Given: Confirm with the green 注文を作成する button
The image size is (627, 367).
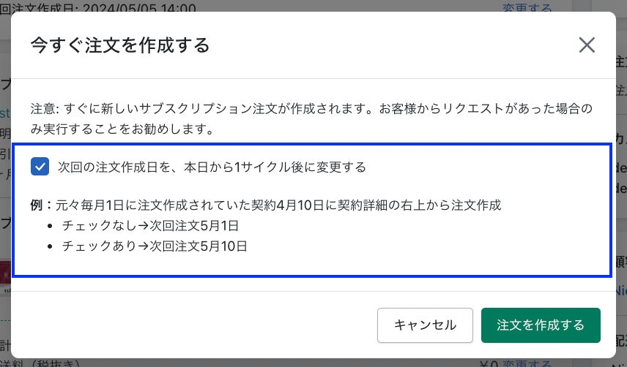Looking at the screenshot, I should [x=541, y=325].
